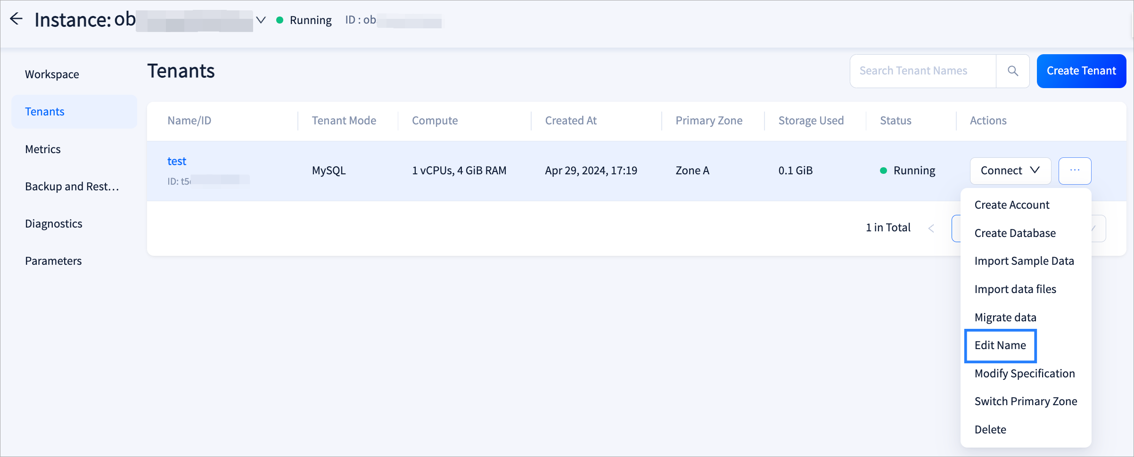Viewport: 1134px width, 457px height.
Task: Open the Parameters section
Action: point(53,261)
